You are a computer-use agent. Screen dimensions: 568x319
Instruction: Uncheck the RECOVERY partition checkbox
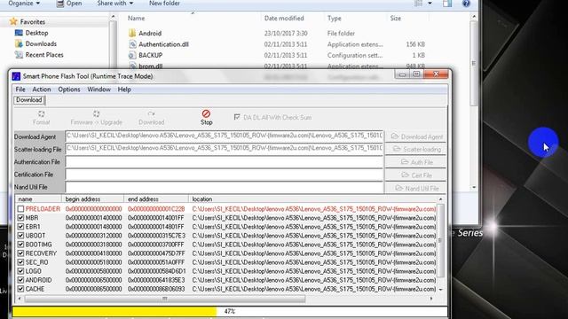[20, 253]
